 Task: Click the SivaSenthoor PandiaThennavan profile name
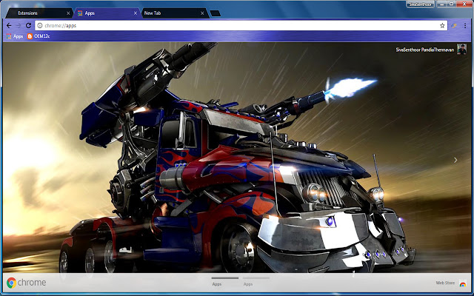pyautogui.click(x=424, y=50)
